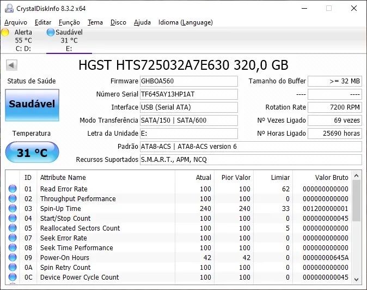Click the 31 °C temperature button
This screenshot has width=367, height=290.
tap(32, 152)
